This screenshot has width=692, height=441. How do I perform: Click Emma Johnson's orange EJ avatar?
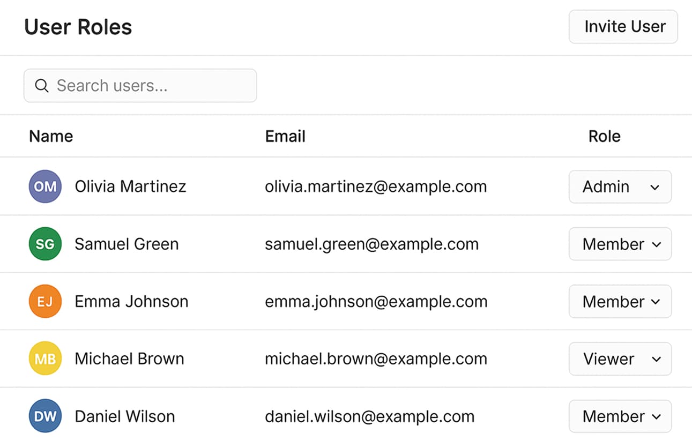(45, 301)
